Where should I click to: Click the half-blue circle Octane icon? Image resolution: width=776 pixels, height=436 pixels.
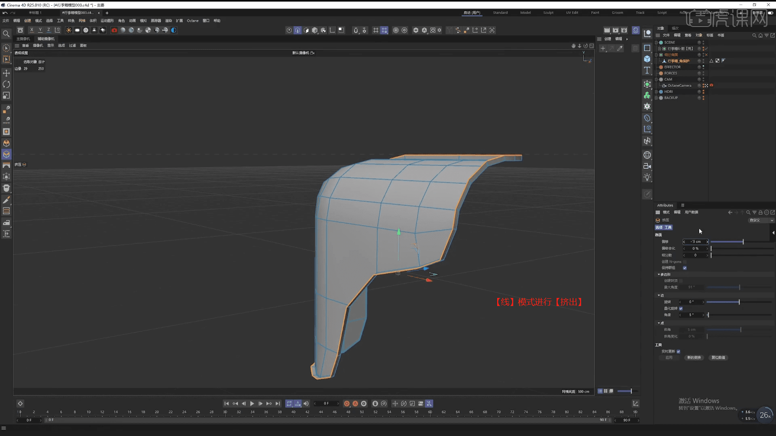point(174,30)
